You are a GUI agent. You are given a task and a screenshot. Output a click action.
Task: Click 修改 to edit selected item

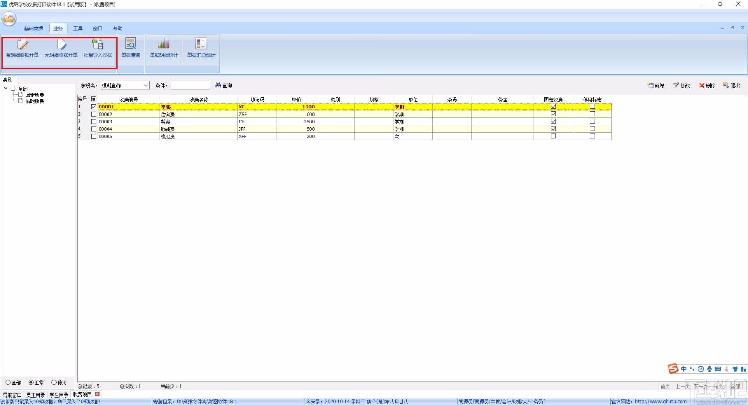(681, 86)
